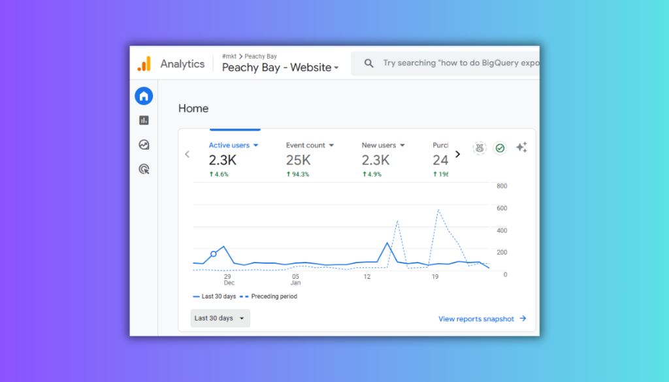Click the highlighted data point on chart
Viewport: 669px width, 382px height.
click(x=214, y=254)
